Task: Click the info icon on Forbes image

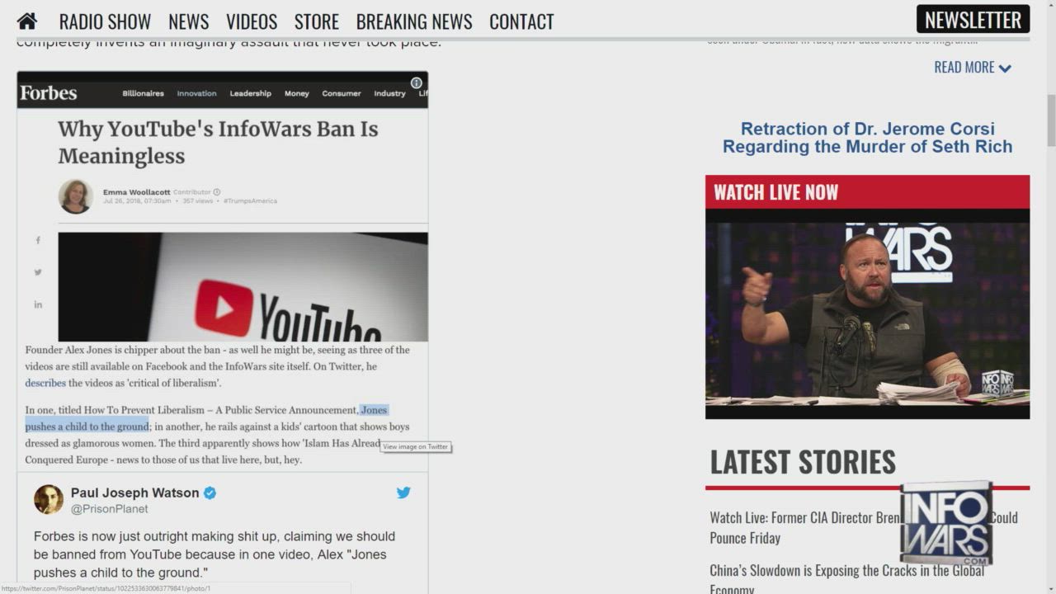Action: pyautogui.click(x=417, y=82)
